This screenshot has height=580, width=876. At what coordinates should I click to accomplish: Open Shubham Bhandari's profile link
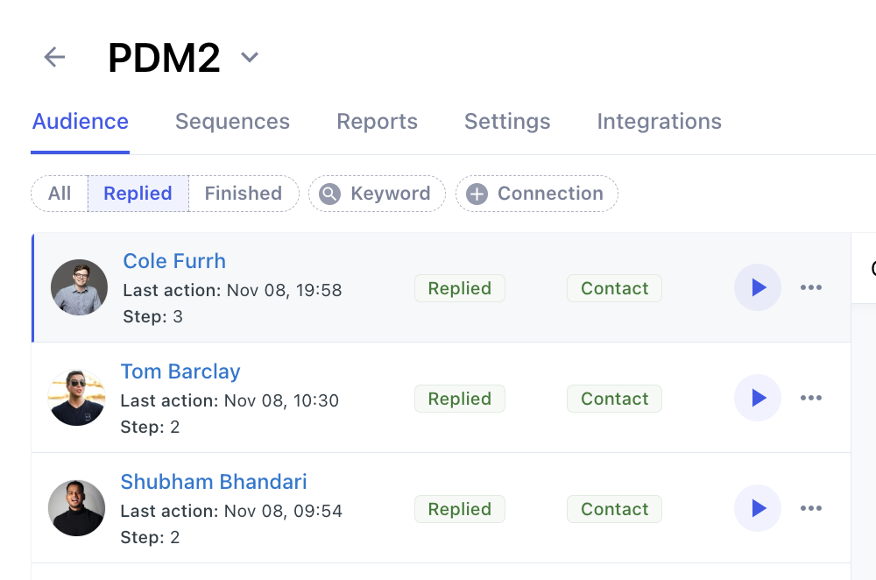214,482
